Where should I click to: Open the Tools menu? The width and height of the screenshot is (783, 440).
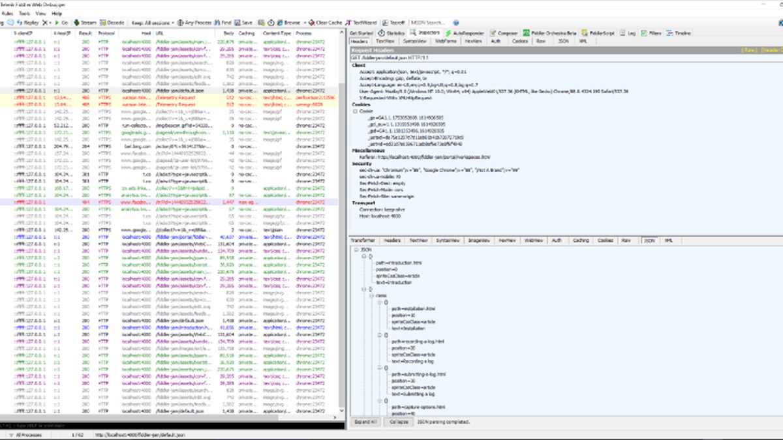24,13
